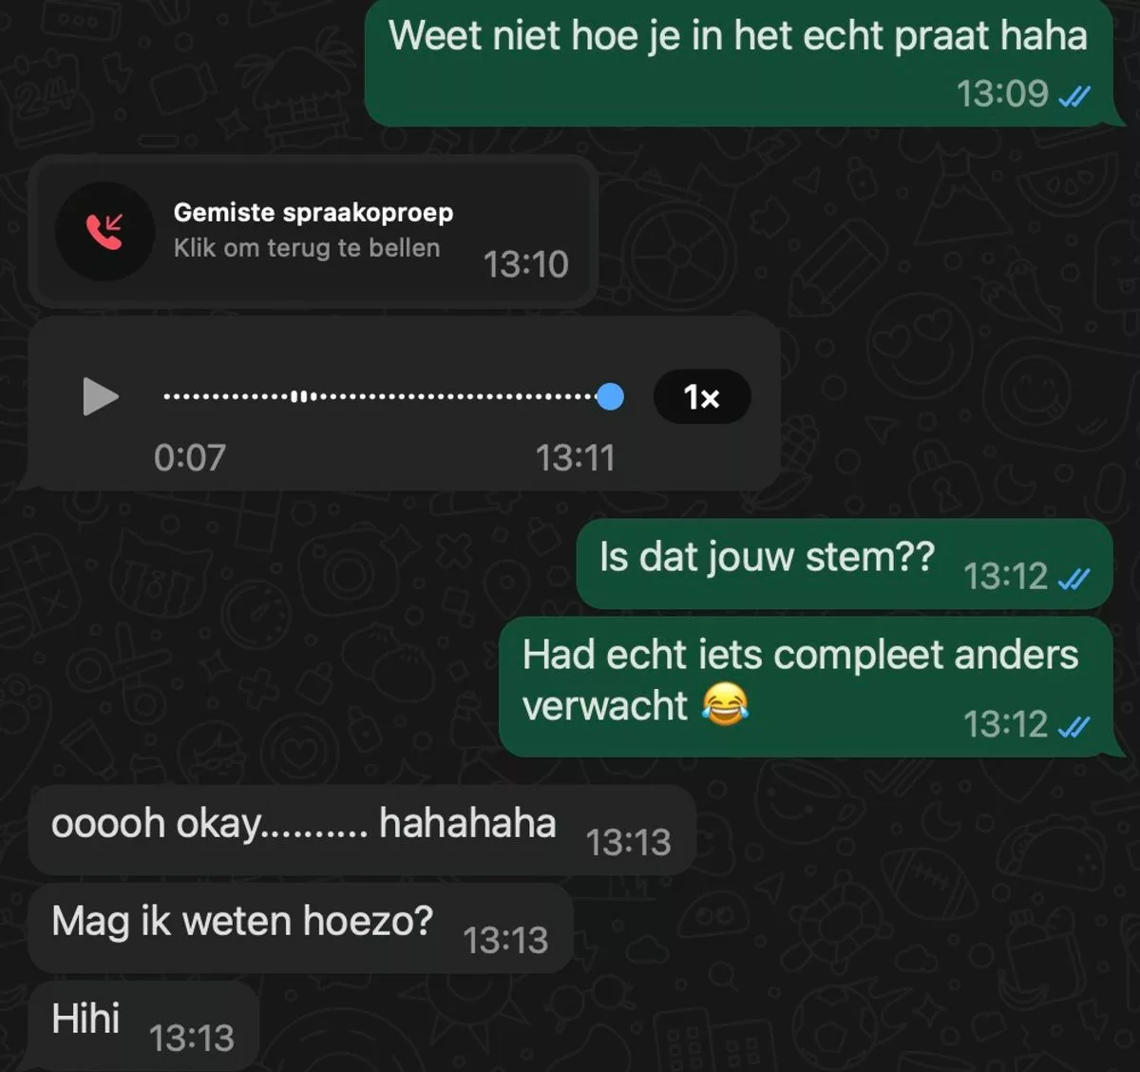The height and width of the screenshot is (1072, 1140).
Task: Click blue checkmarks on the 'verwacht' message
Action: (1074, 727)
